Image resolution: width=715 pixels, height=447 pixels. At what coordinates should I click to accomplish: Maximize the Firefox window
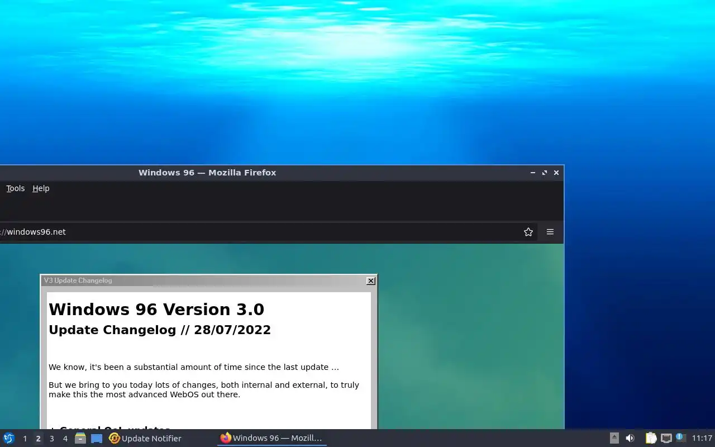pyautogui.click(x=545, y=173)
